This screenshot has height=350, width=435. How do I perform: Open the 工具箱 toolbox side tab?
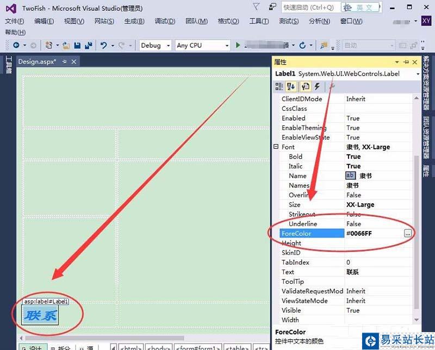[x=9, y=65]
